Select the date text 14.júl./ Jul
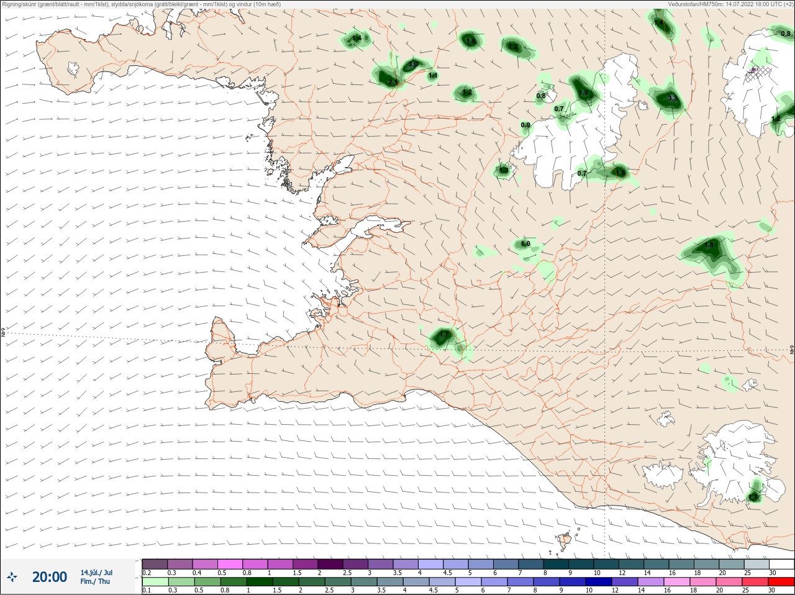 tap(96, 573)
